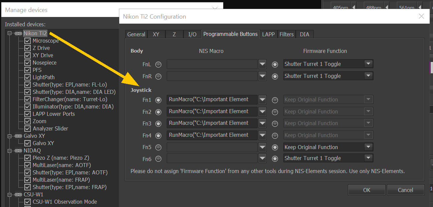Click the link icon beside NIDAQ
The height and width of the screenshot is (207, 433).
pyautogui.click(x=18, y=150)
